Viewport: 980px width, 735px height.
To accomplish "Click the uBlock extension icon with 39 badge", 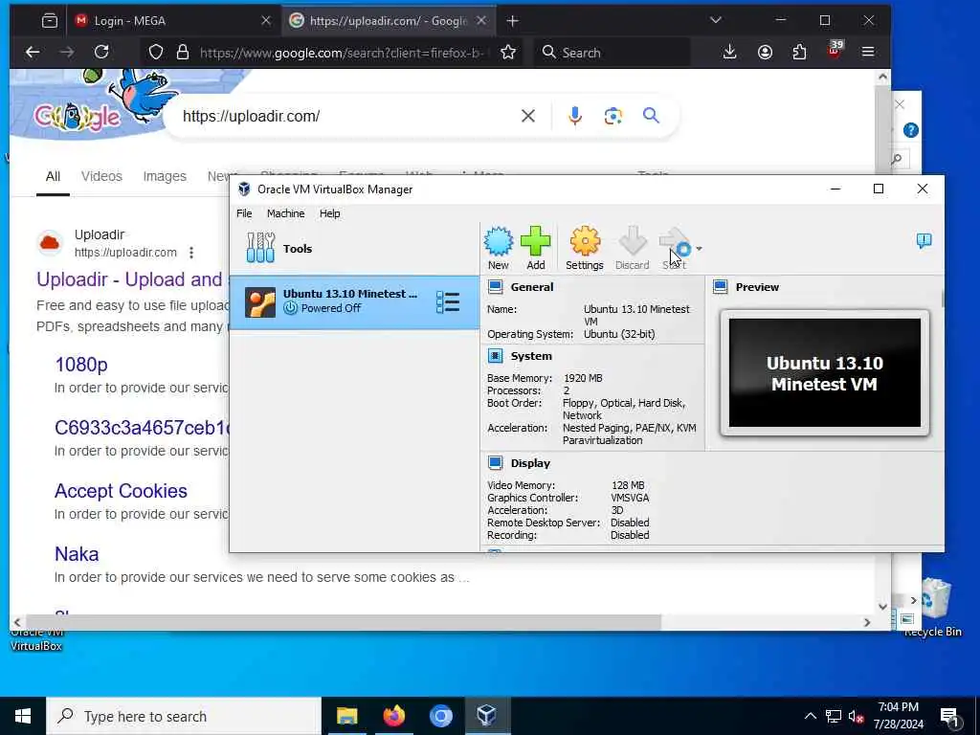I will tap(835, 52).
